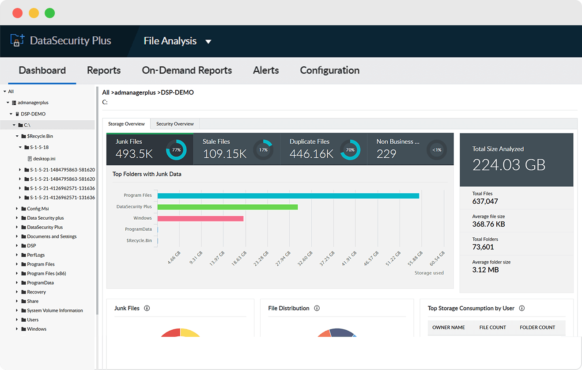Collapse the DSP-DEMO node arrow

[11, 114]
